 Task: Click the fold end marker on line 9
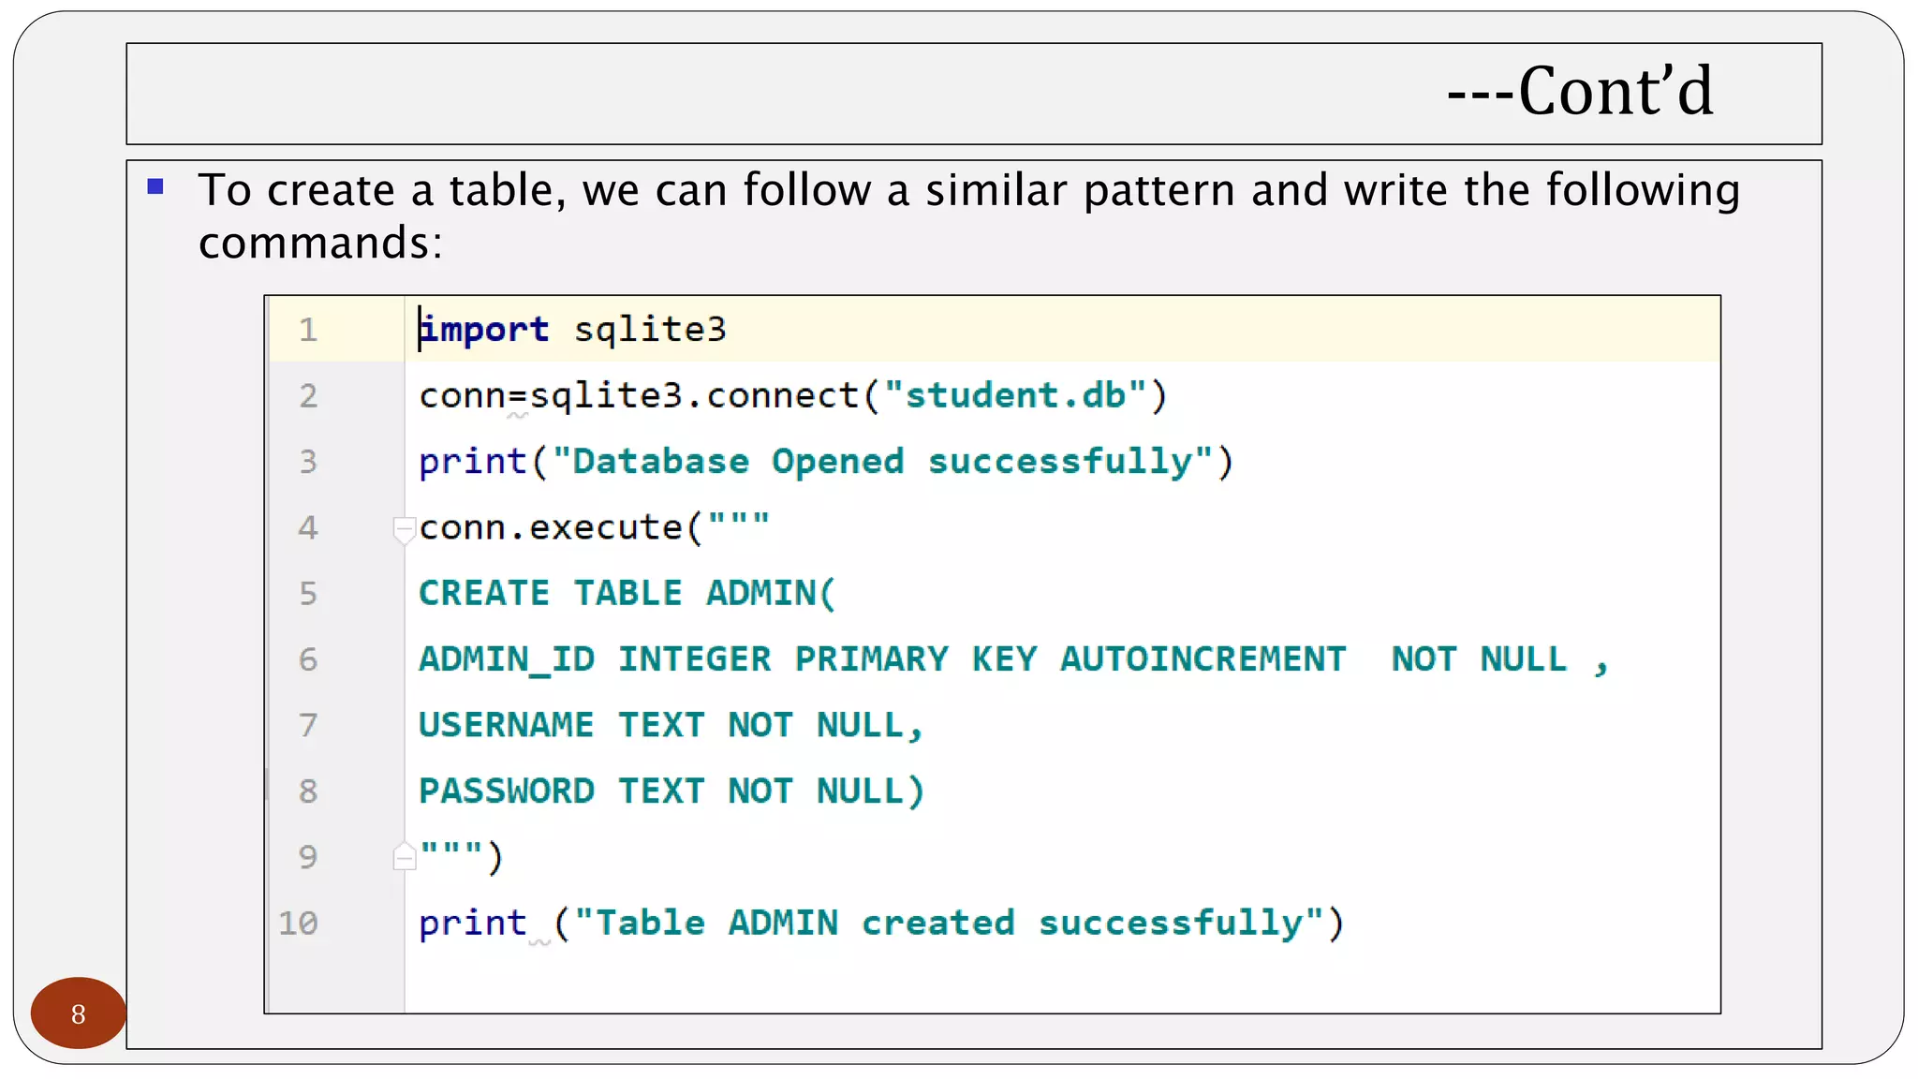(x=404, y=856)
